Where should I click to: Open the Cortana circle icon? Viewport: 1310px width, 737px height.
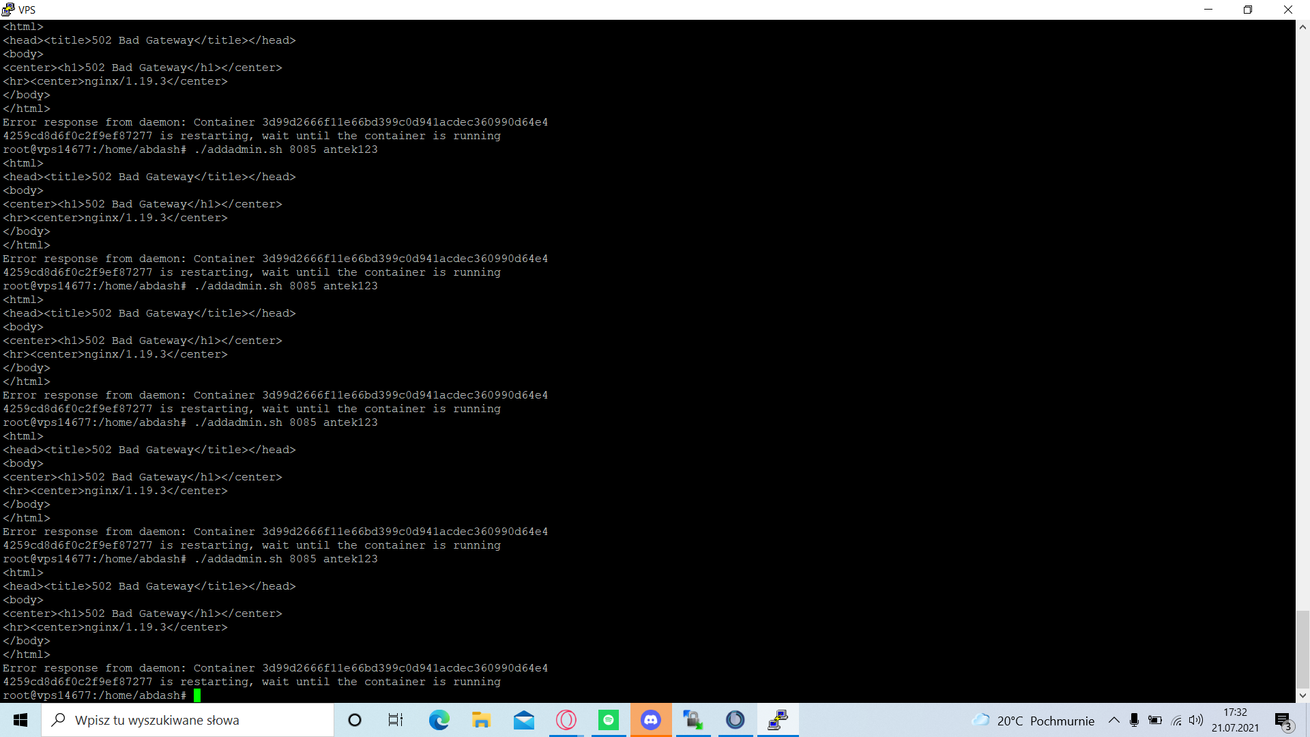pos(355,720)
